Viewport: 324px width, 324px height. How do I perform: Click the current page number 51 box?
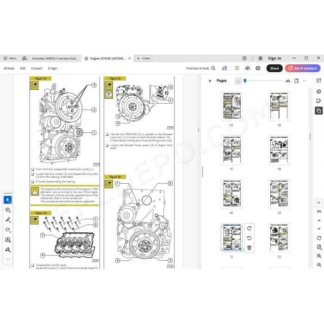click(x=318, y=203)
